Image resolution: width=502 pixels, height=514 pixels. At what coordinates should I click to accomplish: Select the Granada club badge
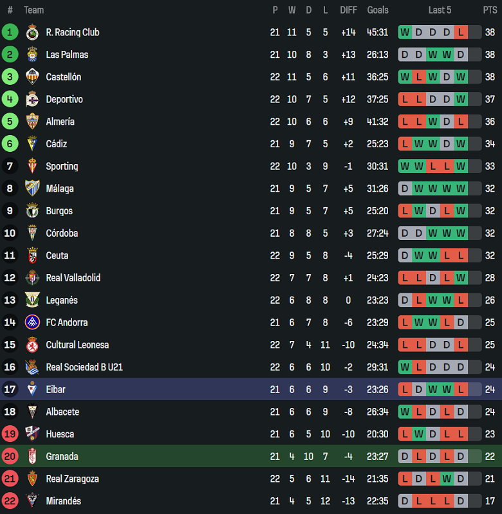pos(32,457)
